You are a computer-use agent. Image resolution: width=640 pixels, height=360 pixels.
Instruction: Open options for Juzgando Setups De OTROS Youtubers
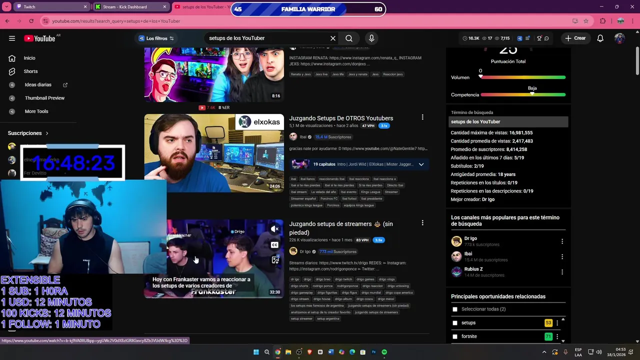[x=422, y=117]
